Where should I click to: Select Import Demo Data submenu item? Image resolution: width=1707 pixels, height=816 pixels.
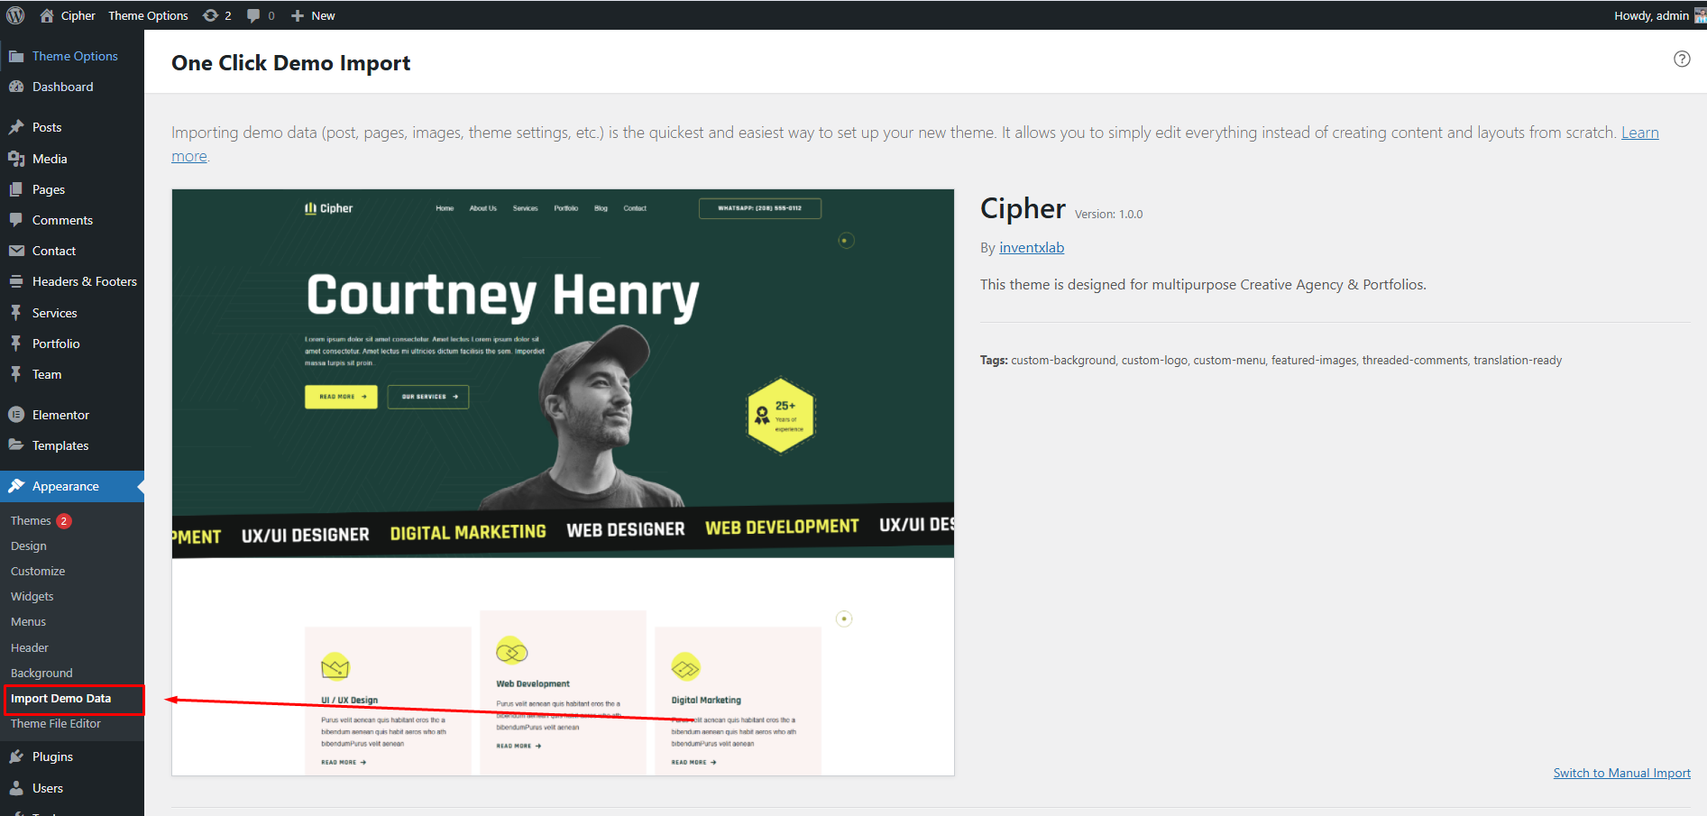pyautogui.click(x=60, y=699)
